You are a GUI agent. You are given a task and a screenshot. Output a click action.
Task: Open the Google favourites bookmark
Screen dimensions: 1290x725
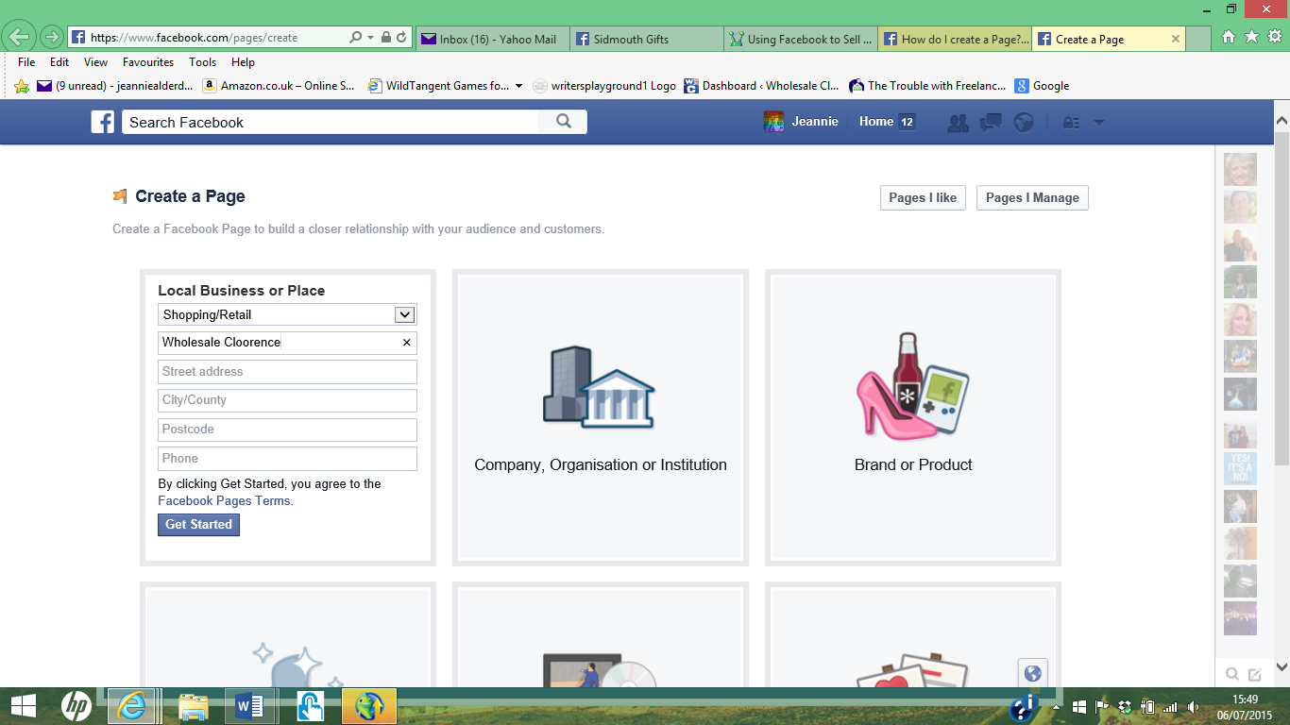click(x=1042, y=86)
